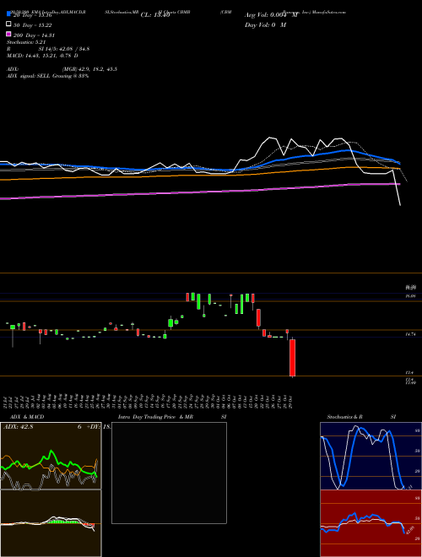Click the ADX indicator chart with green line

pos(51,456)
